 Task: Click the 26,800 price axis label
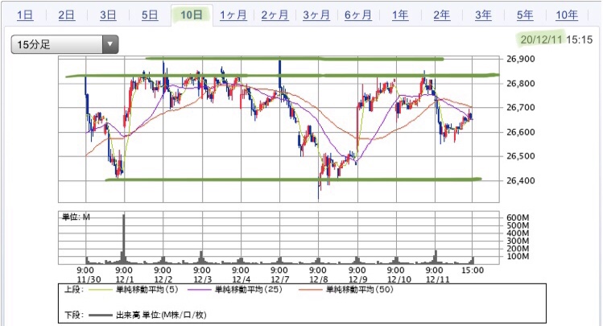click(521, 84)
